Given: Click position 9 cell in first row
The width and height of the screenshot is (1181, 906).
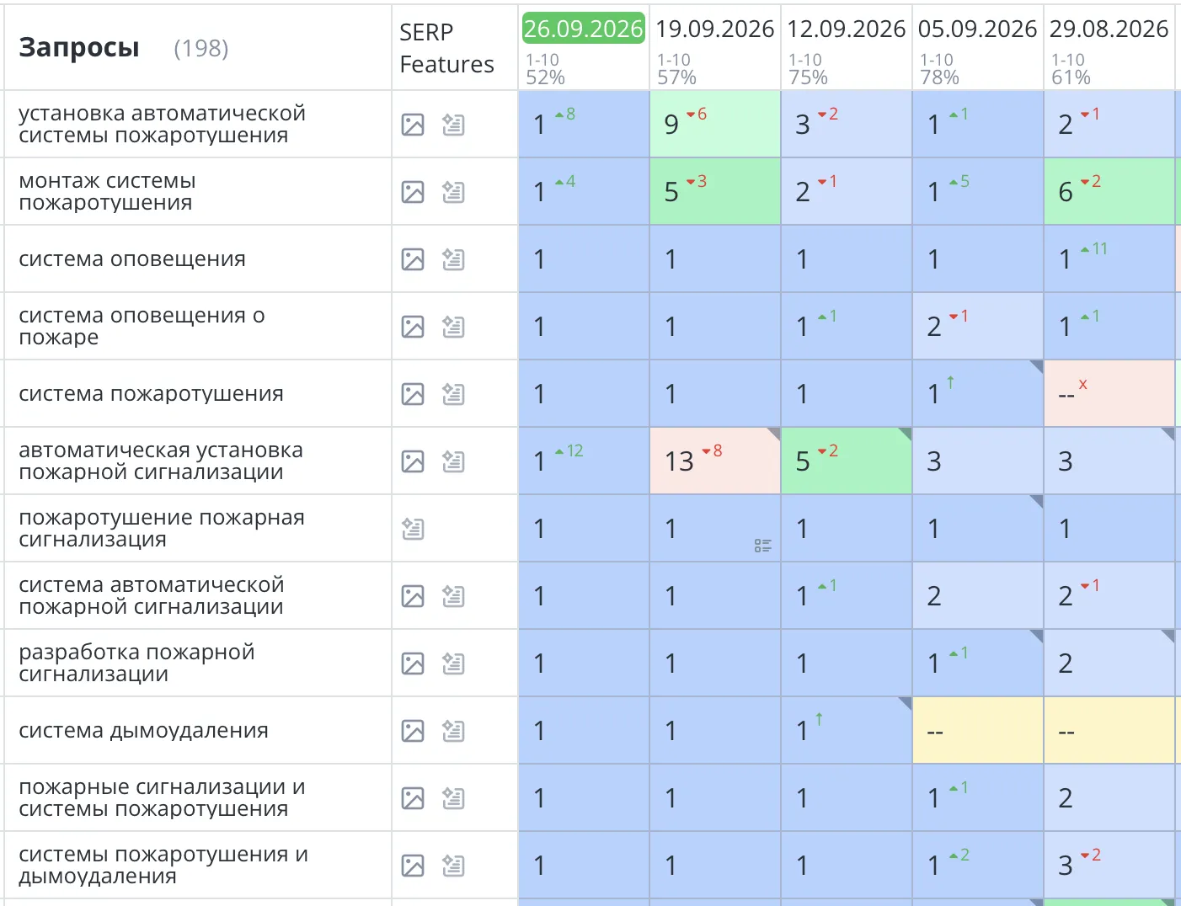Looking at the screenshot, I should click(715, 124).
